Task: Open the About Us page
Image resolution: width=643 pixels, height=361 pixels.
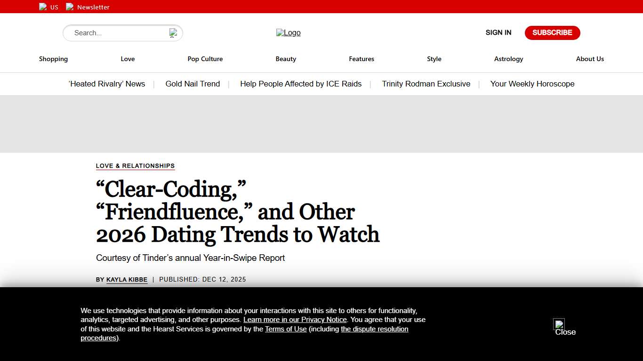Action: [590, 59]
